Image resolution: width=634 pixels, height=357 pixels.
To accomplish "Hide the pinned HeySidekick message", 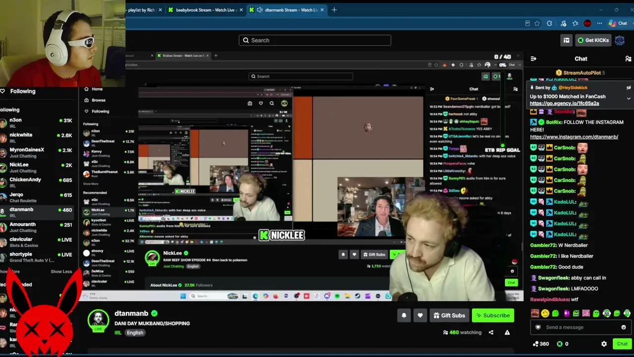I will click(x=629, y=88).
